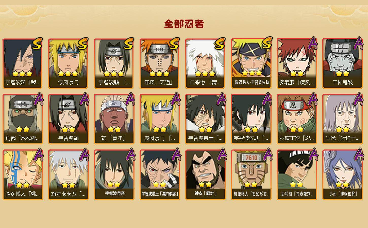
Task: Click the S-rank badge on 自来也 card
Action: (220, 44)
